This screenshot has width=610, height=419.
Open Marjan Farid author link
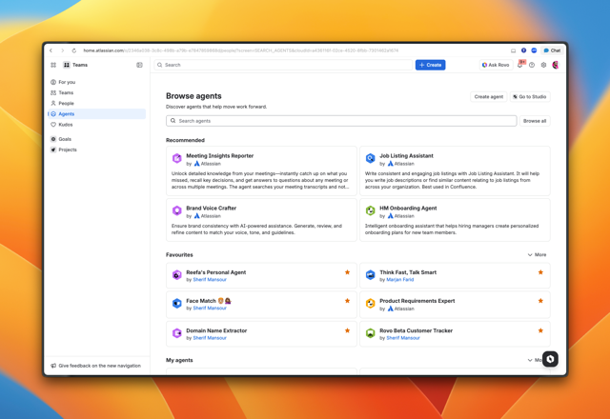point(400,279)
